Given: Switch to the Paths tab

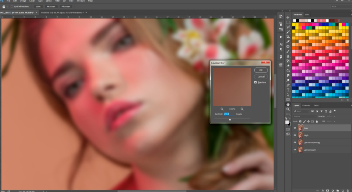Looking at the screenshot, I should tap(316, 105).
